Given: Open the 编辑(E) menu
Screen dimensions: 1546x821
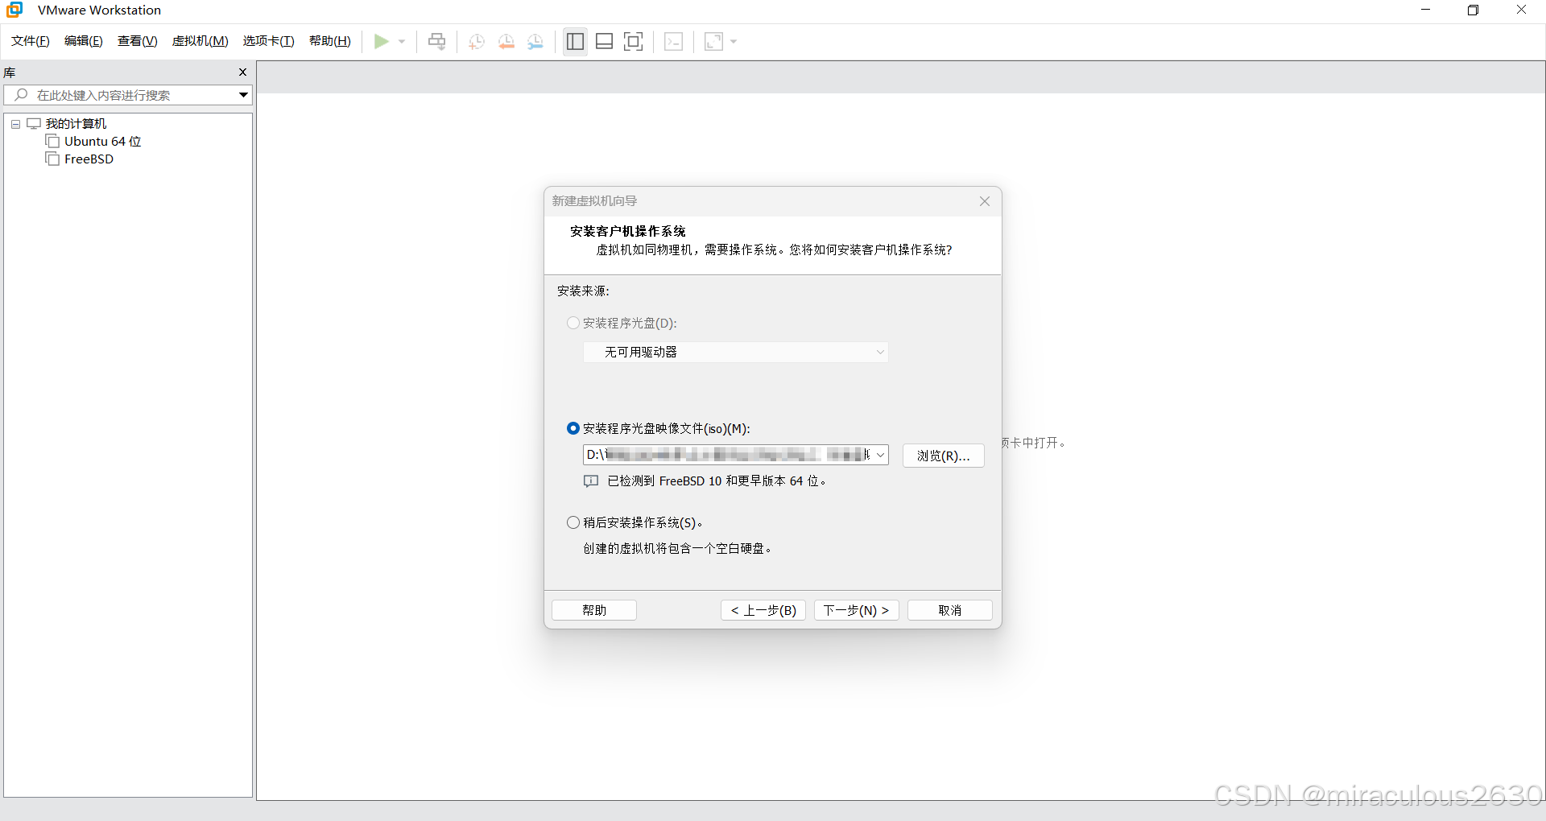Looking at the screenshot, I should pyautogui.click(x=84, y=41).
